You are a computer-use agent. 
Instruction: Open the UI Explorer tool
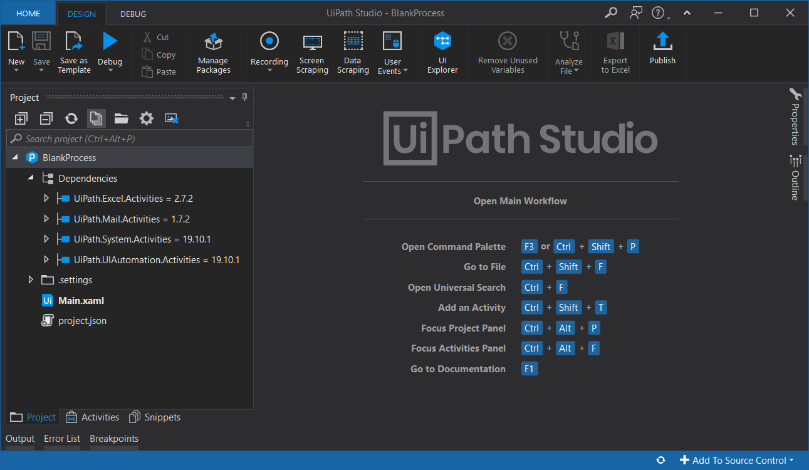point(442,52)
